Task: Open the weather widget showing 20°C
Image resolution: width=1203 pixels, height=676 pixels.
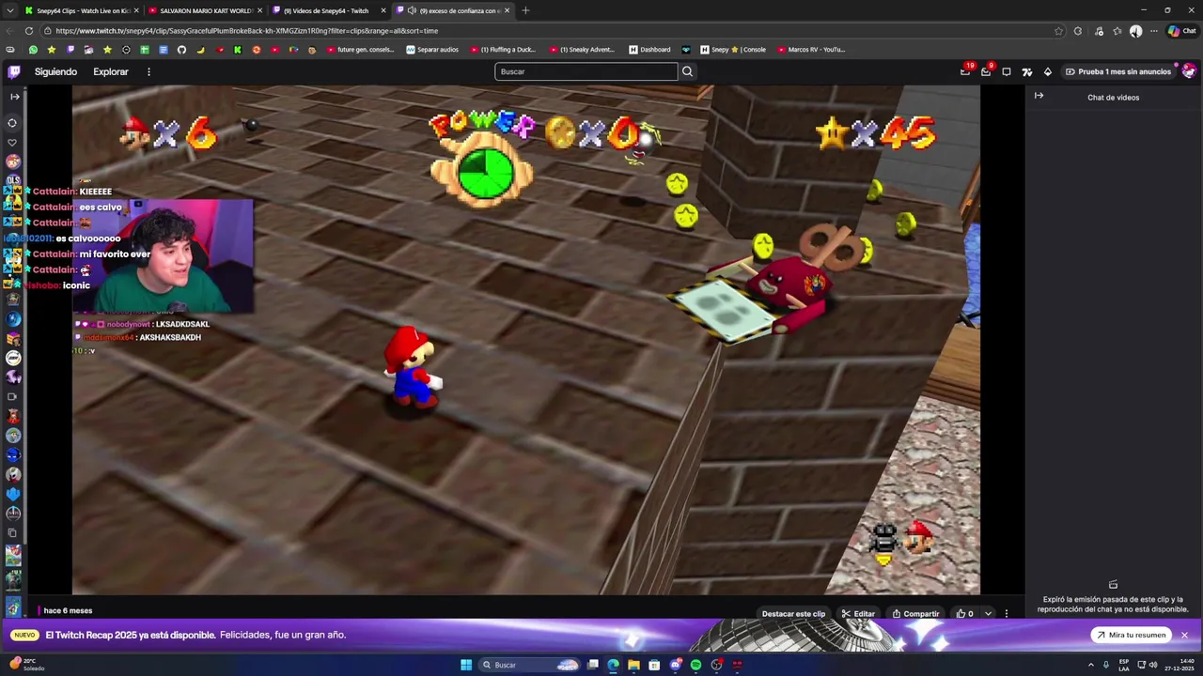Action: pyautogui.click(x=26, y=665)
